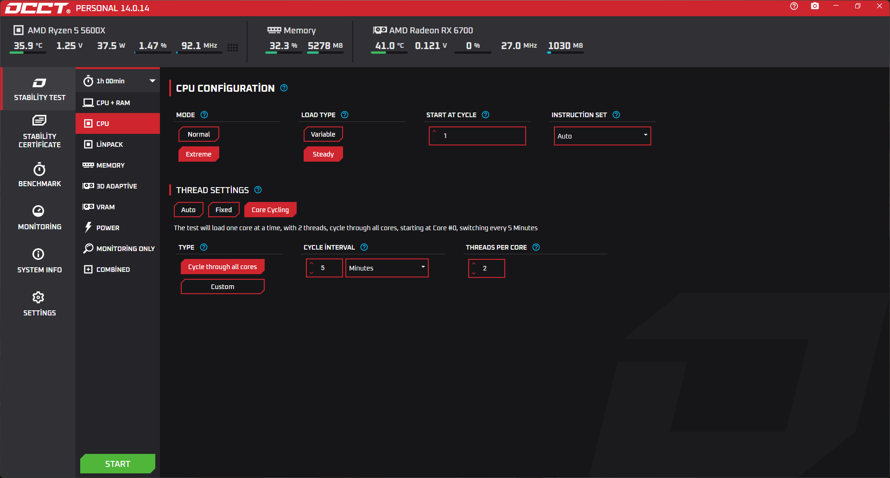The width and height of the screenshot is (890, 478).
Task: Select the Monitoring Only test
Action: coord(118,249)
